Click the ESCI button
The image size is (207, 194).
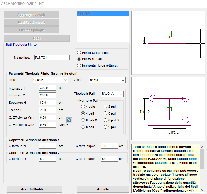37,38
